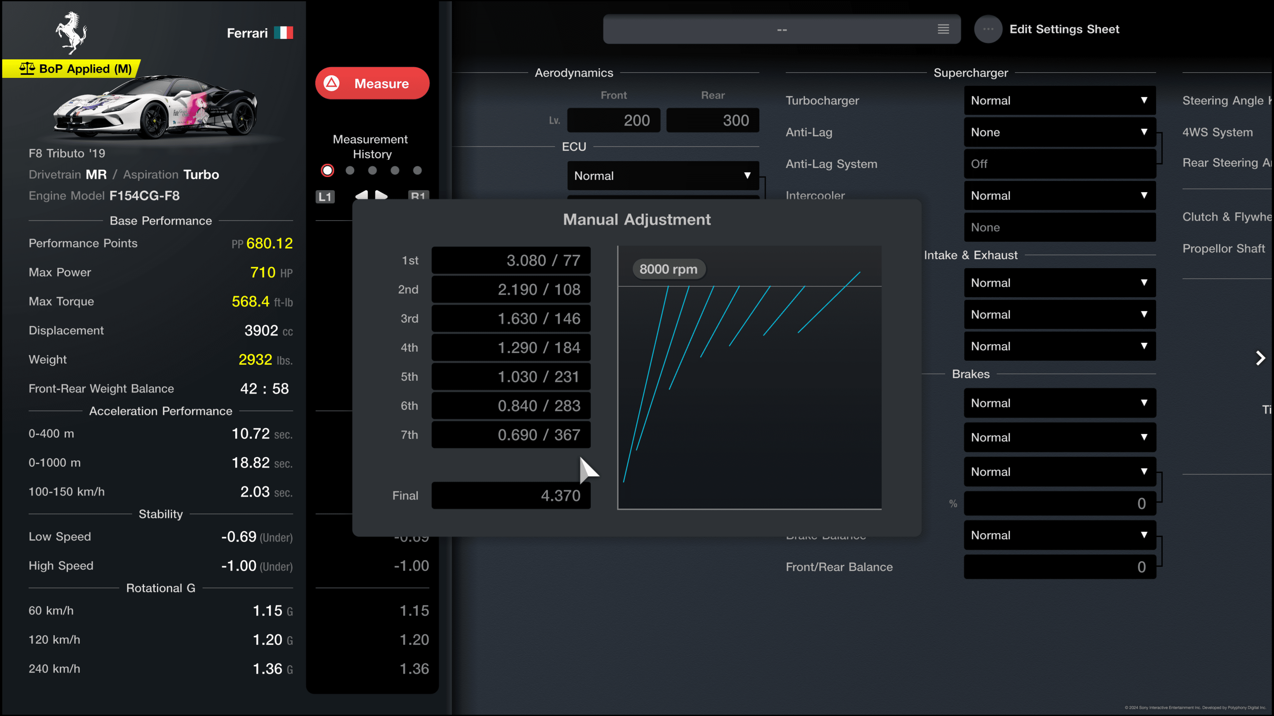Viewport: 1274px width, 716px height.
Task: Click the L1 previous history button
Action: point(325,197)
